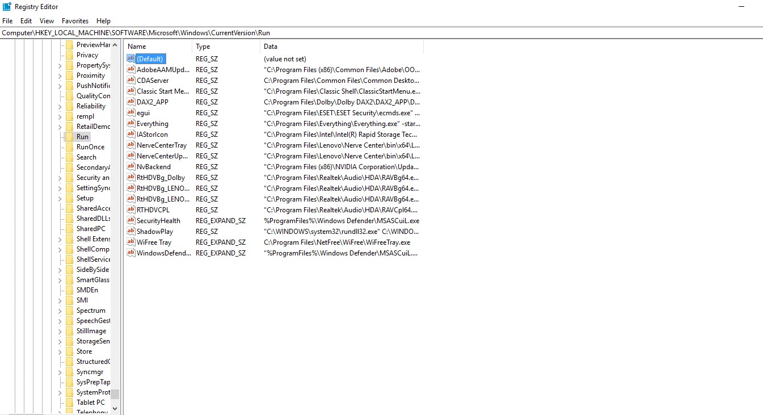
Task: Click the '(value not set)' data cell
Action: pos(285,58)
